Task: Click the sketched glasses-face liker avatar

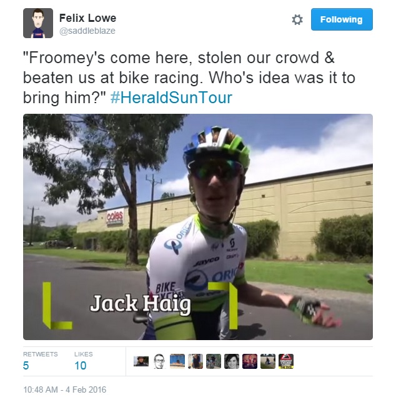Action: coord(159,361)
